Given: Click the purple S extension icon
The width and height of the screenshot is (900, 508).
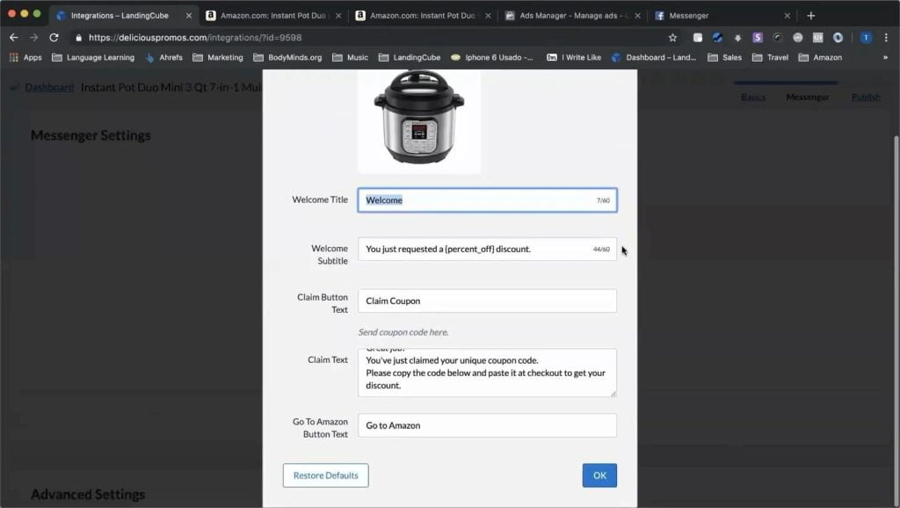Looking at the screenshot, I should click(758, 38).
